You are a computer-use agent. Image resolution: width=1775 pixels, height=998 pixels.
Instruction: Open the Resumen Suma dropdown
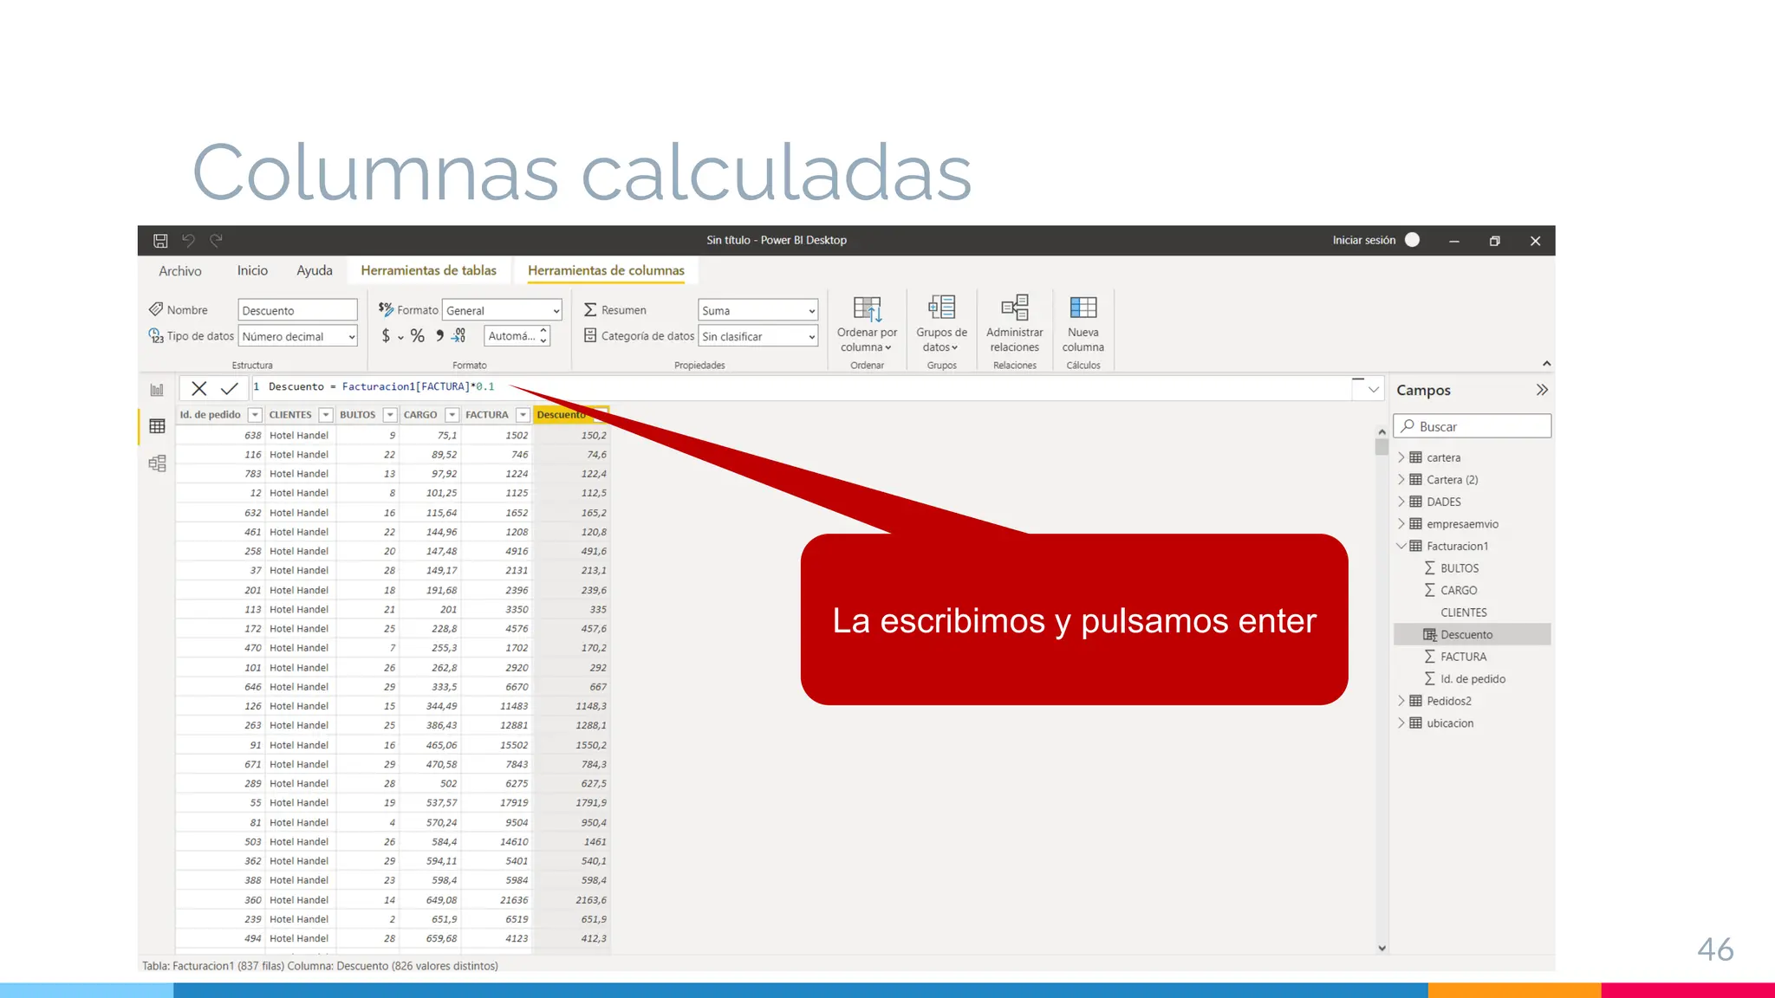[757, 310]
